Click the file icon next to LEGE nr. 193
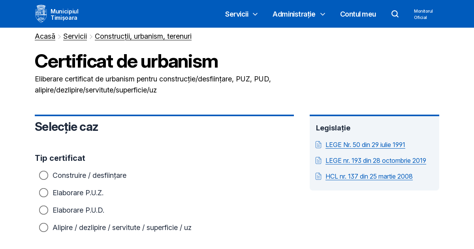Viewport: 474px width, 249px height. pos(318,160)
